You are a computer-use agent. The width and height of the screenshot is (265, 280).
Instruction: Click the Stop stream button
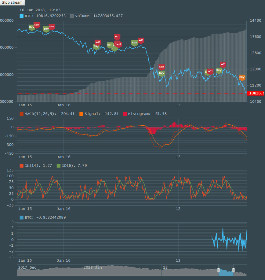point(12,2)
